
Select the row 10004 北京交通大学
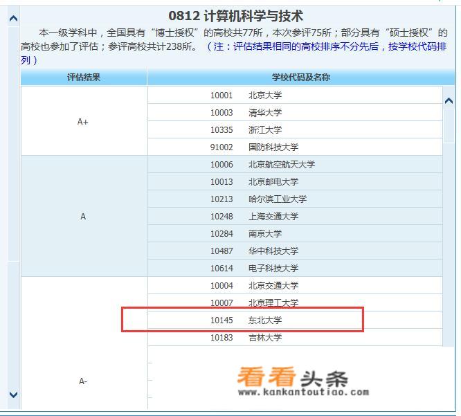click(295, 285)
